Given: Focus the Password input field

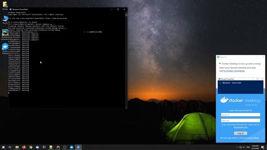Looking at the screenshot, I should pyautogui.click(x=240, y=120).
